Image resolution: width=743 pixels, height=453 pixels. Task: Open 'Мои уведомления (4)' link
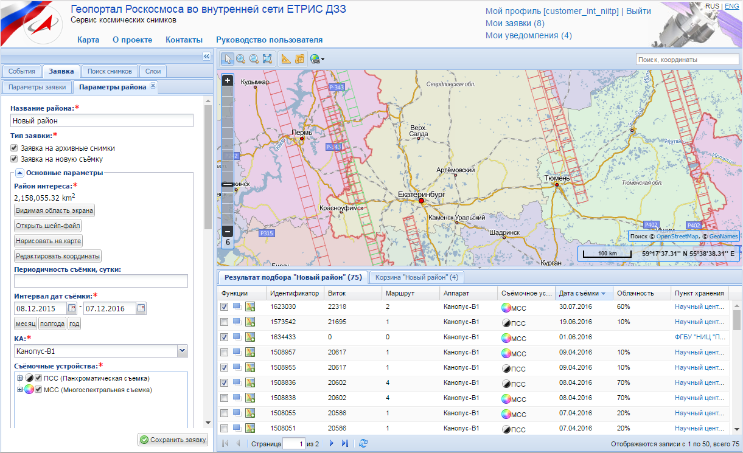528,35
